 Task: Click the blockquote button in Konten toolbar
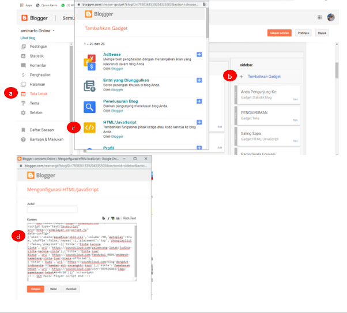118,218
